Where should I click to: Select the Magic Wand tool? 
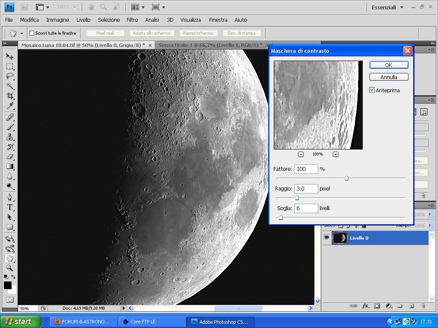[x=9, y=85]
